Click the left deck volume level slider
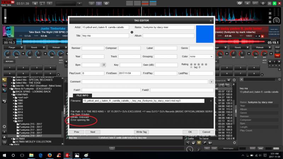 pos(5,16)
